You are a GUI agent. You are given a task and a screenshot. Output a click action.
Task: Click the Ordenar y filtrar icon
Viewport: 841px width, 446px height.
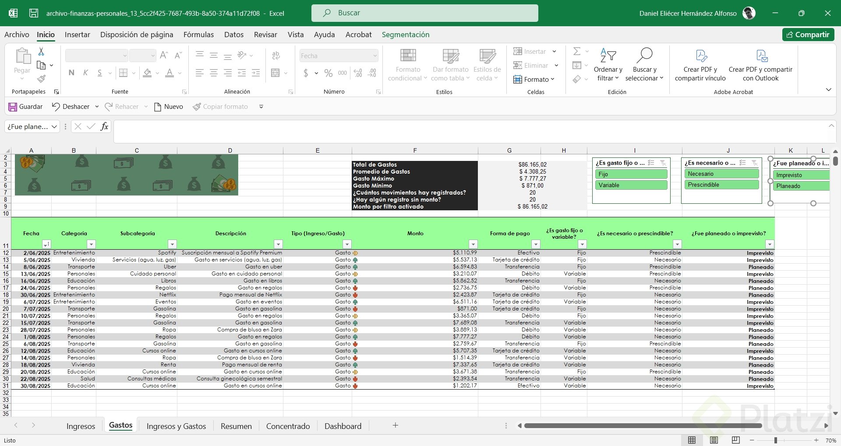[x=608, y=56]
